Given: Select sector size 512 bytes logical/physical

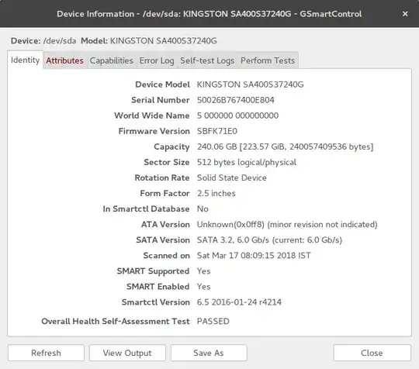Looking at the screenshot, I should pos(247,162).
